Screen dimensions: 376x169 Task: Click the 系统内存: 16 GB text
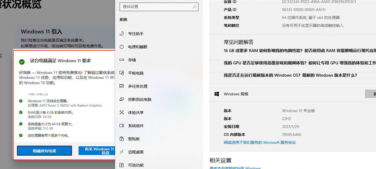coord(40,117)
